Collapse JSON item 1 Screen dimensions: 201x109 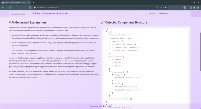pos(106,105)
